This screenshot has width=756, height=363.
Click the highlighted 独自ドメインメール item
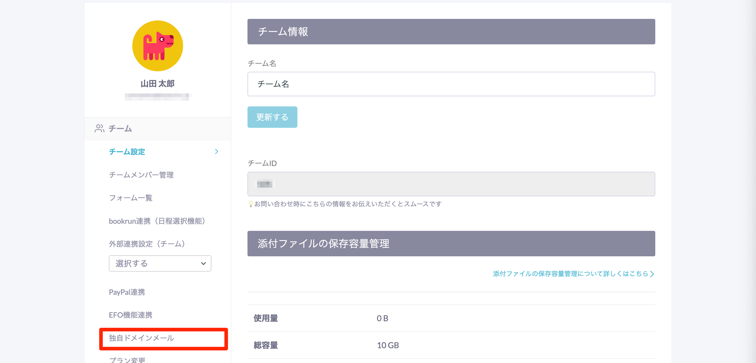tap(141, 338)
